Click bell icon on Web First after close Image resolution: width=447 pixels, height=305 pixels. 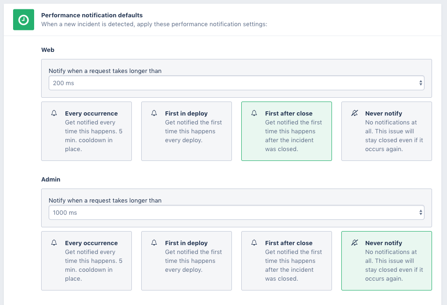tap(254, 113)
